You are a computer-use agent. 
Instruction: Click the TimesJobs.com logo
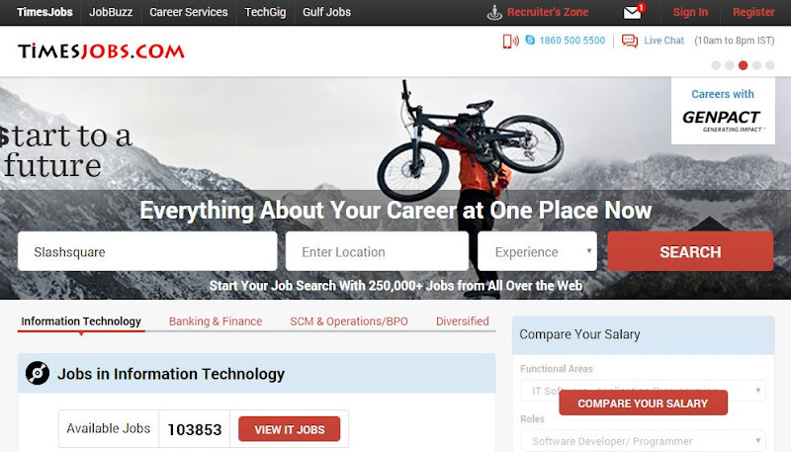(x=102, y=51)
